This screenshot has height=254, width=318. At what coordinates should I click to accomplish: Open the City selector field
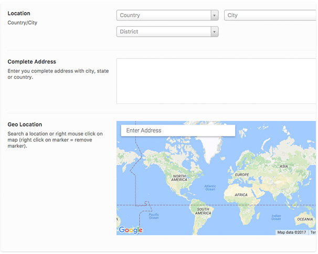coord(270,15)
